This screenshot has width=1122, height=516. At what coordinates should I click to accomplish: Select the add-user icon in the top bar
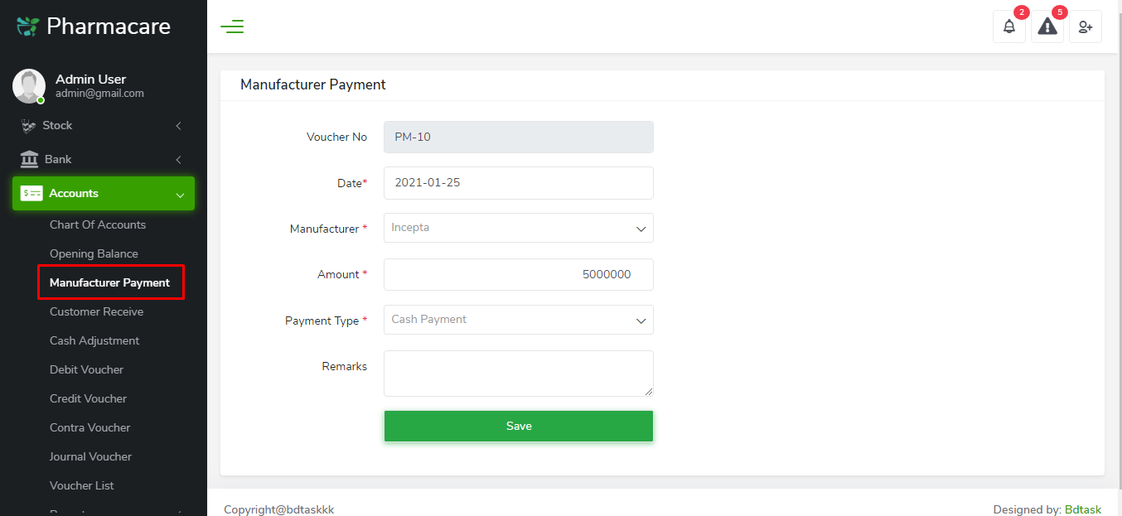1085,27
